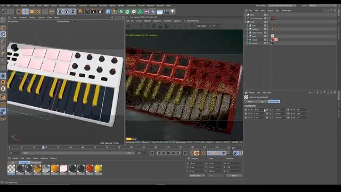Toggle the Z axis lock
This screenshot has width=341, height=192.
coord(73,12)
